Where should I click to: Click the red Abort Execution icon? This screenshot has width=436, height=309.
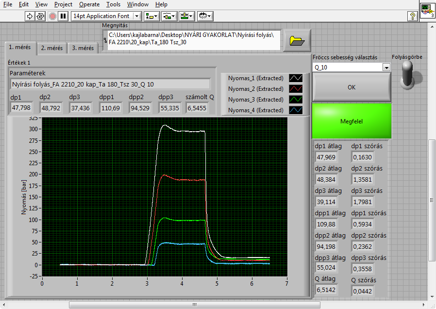[52, 16]
